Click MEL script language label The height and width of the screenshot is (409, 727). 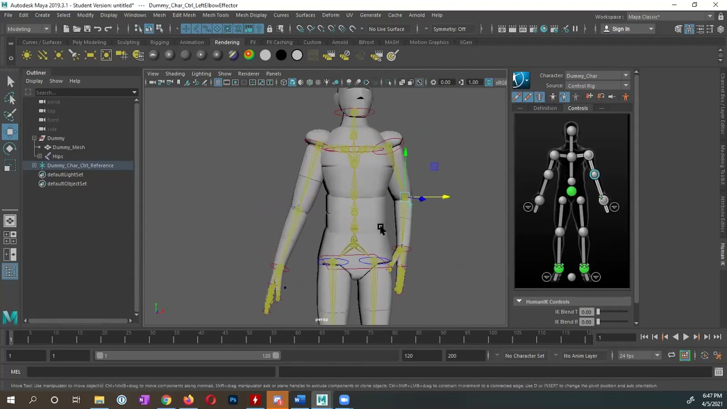pos(16,372)
